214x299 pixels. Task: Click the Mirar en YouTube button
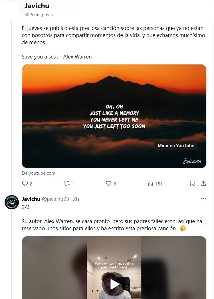176,146
